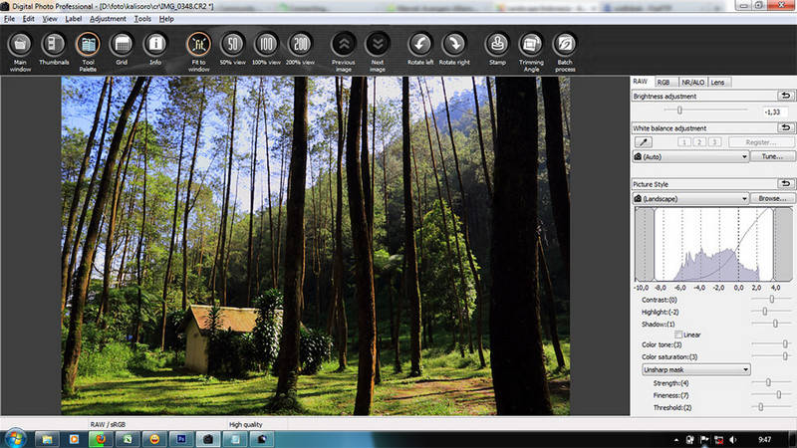Open Firefox from the taskbar
This screenshot has height=448, width=797.
point(101,439)
